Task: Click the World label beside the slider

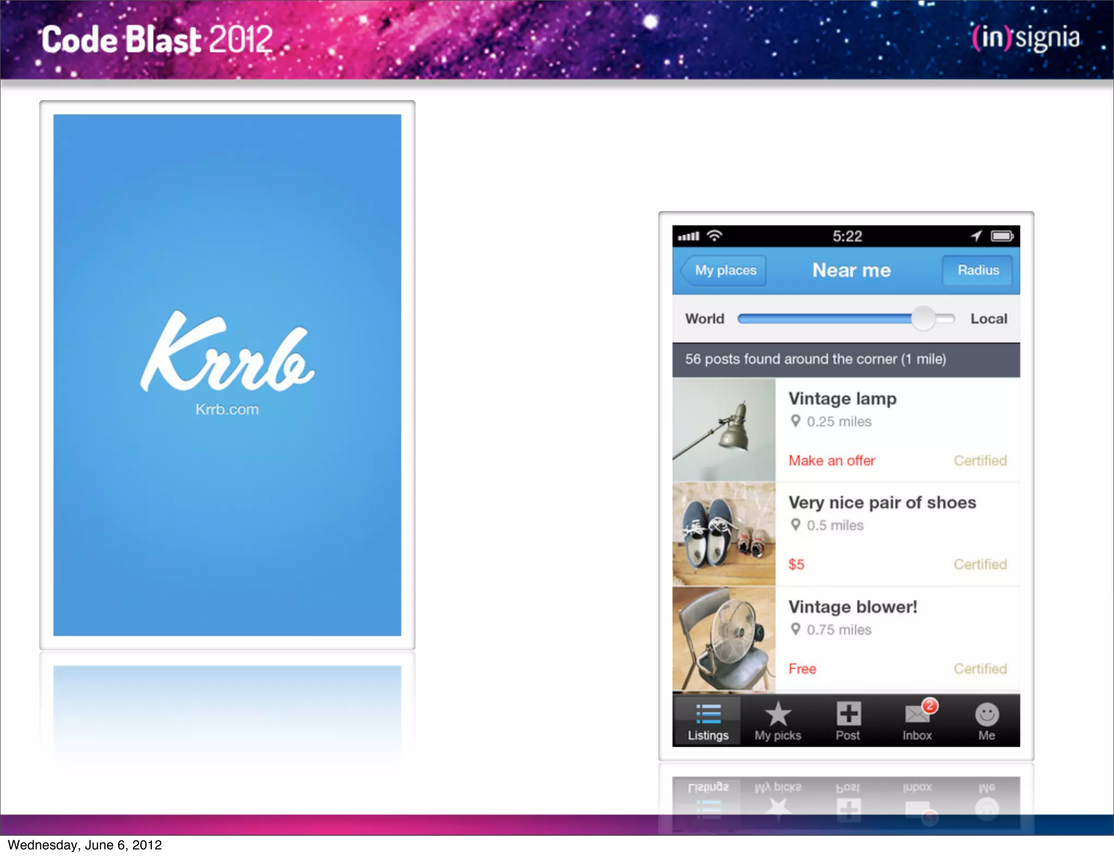Action: pos(704,319)
